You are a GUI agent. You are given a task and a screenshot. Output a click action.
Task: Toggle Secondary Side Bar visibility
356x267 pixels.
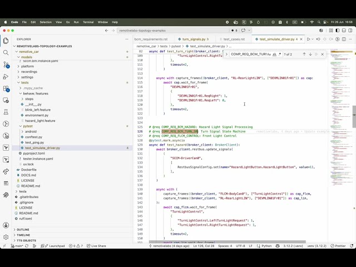[x=350, y=31]
